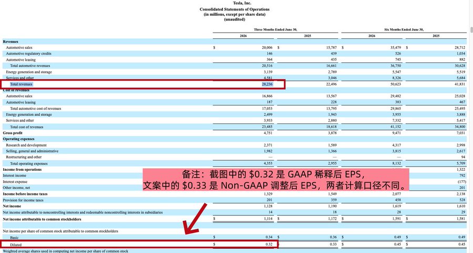Click the research and development value 2,371

click(x=268, y=145)
